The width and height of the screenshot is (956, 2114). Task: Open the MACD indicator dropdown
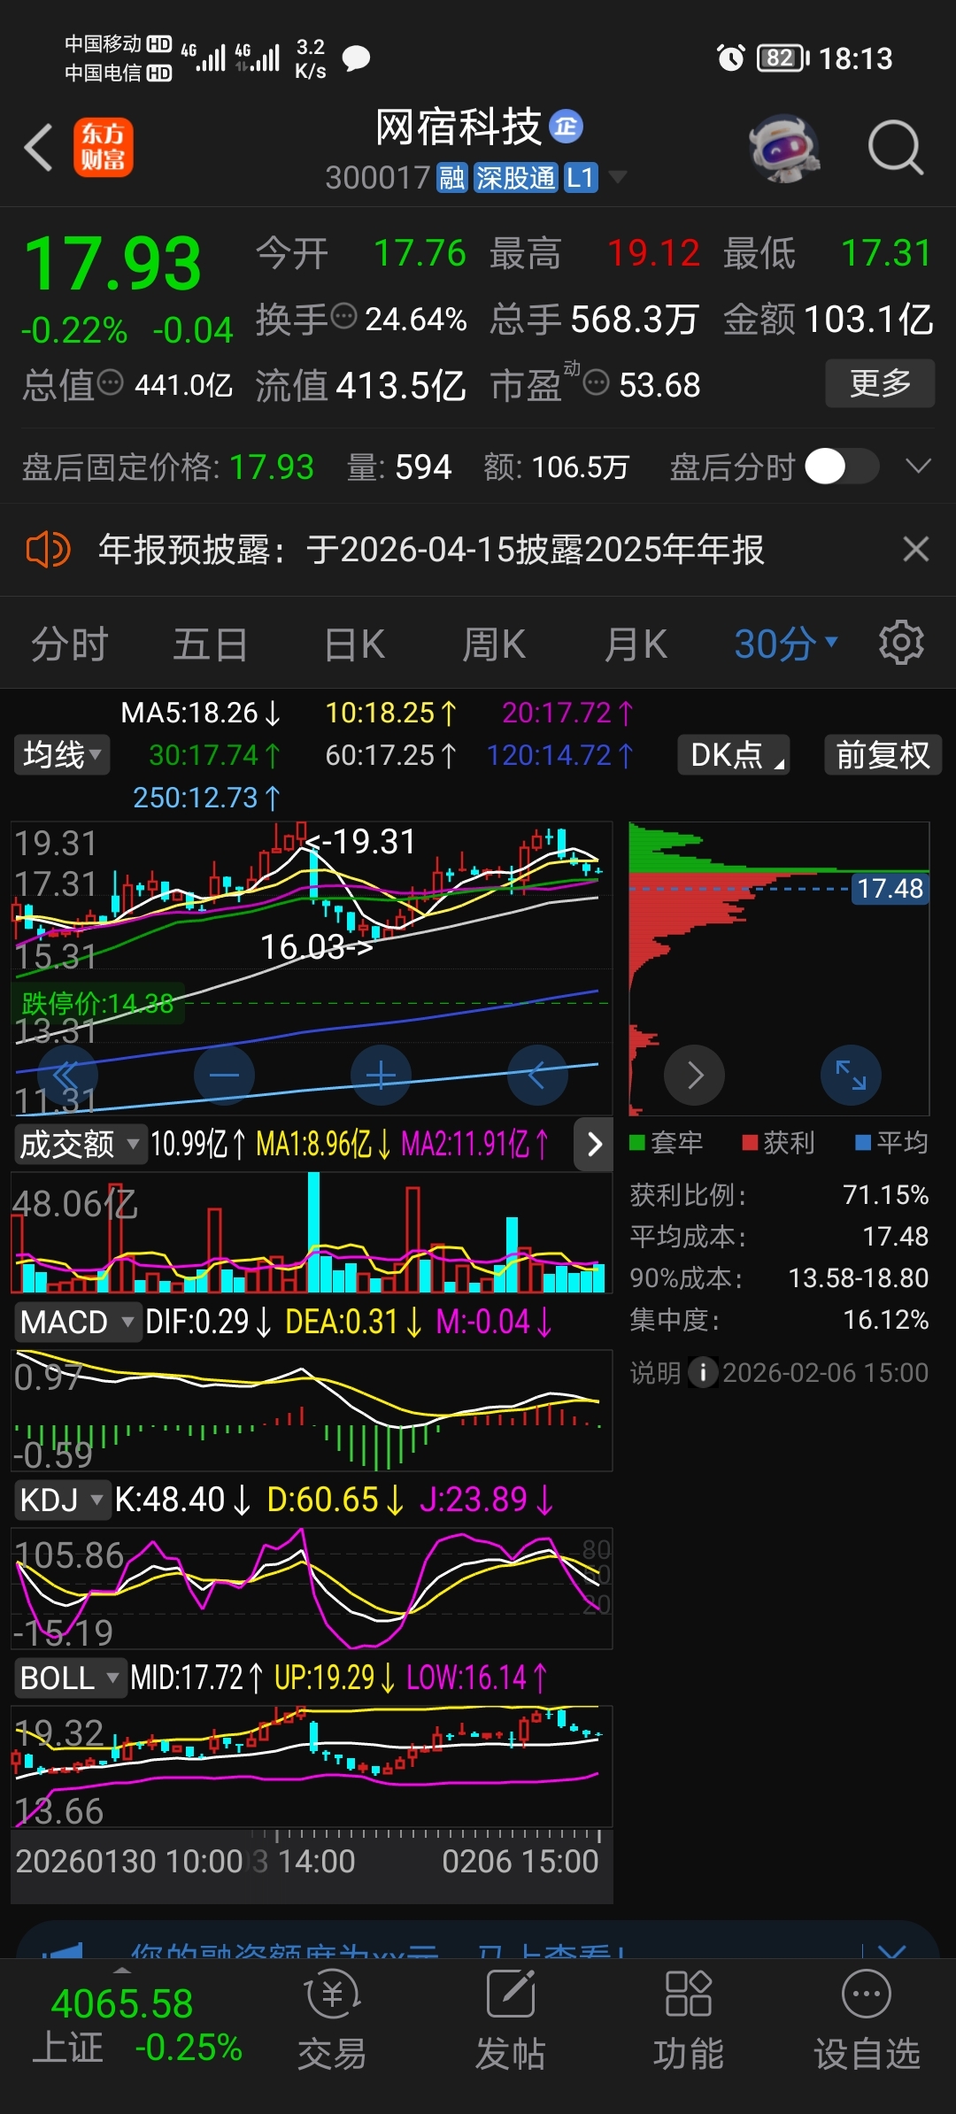(77, 1322)
